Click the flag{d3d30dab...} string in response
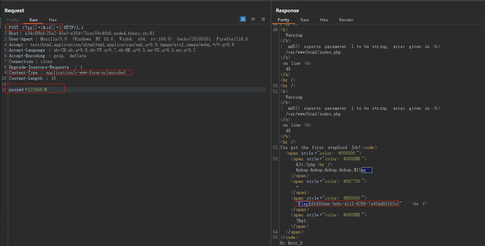Image resolution: width=485 pixels, height=246 pixels. (x=348, y=204)
